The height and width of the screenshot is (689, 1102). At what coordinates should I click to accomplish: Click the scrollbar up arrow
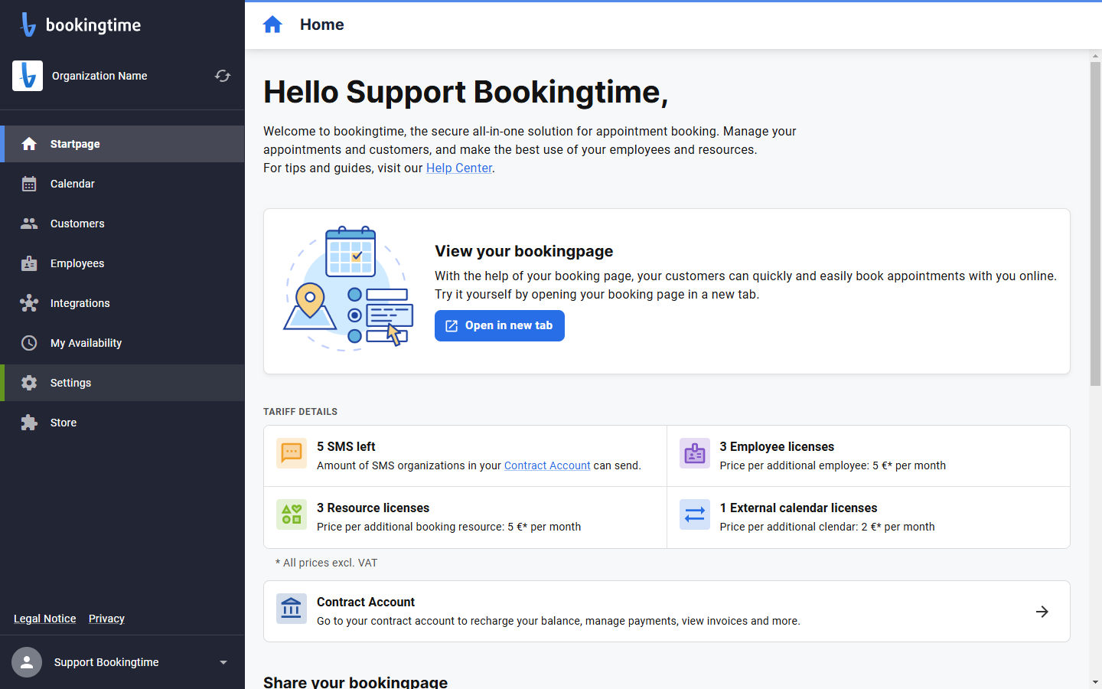pyautogui.click(x=1095, y=56)
